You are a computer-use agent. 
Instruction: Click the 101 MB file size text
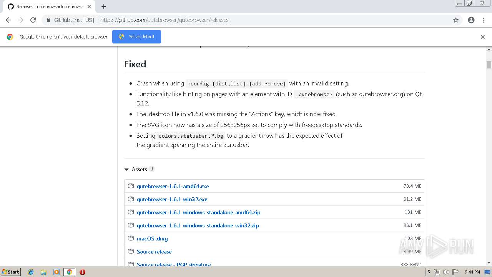[413, 212]
